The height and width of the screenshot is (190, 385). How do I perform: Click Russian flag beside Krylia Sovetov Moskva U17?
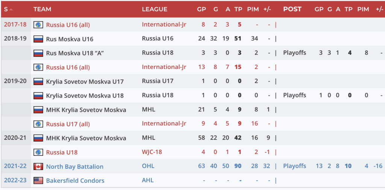(x=38, y=81)
